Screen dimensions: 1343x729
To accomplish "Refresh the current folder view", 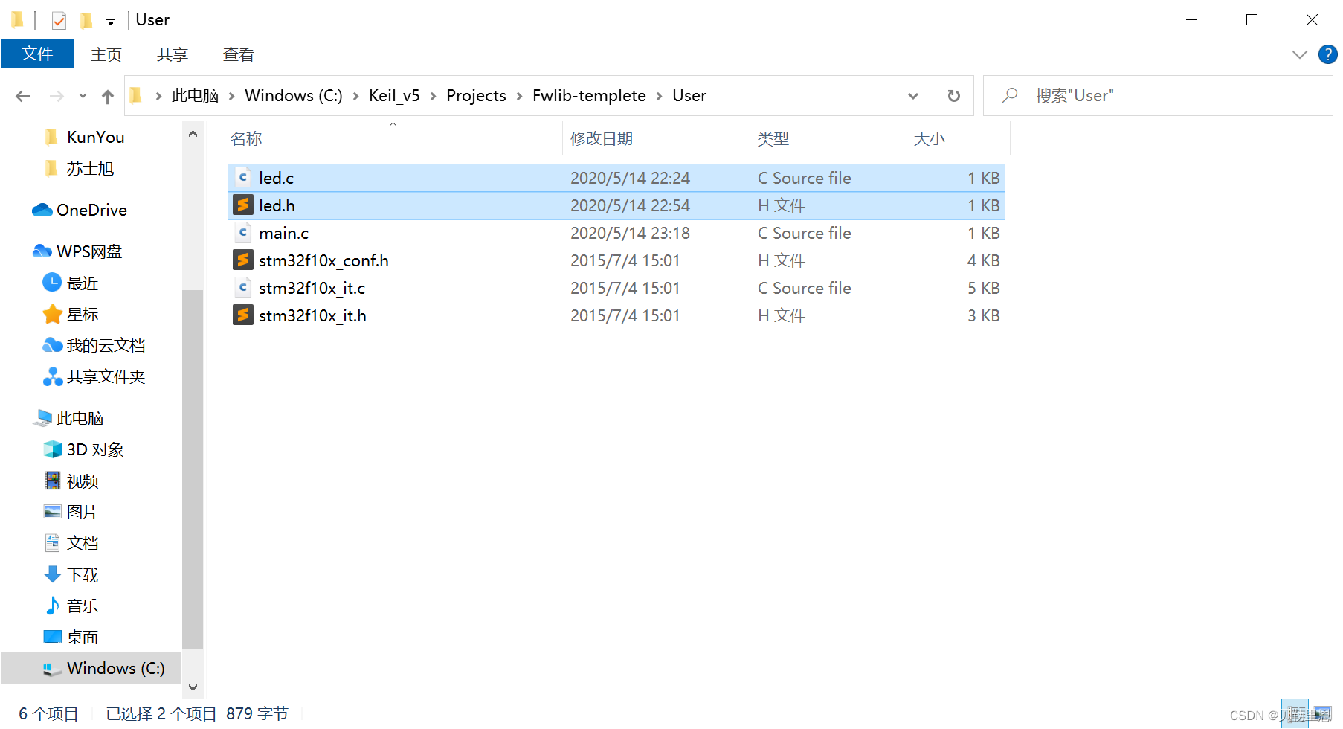I will (x=953, y=96).
